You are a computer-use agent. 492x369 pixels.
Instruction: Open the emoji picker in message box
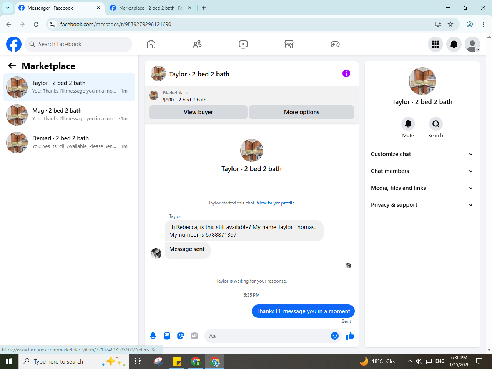[x=335, y=336]
